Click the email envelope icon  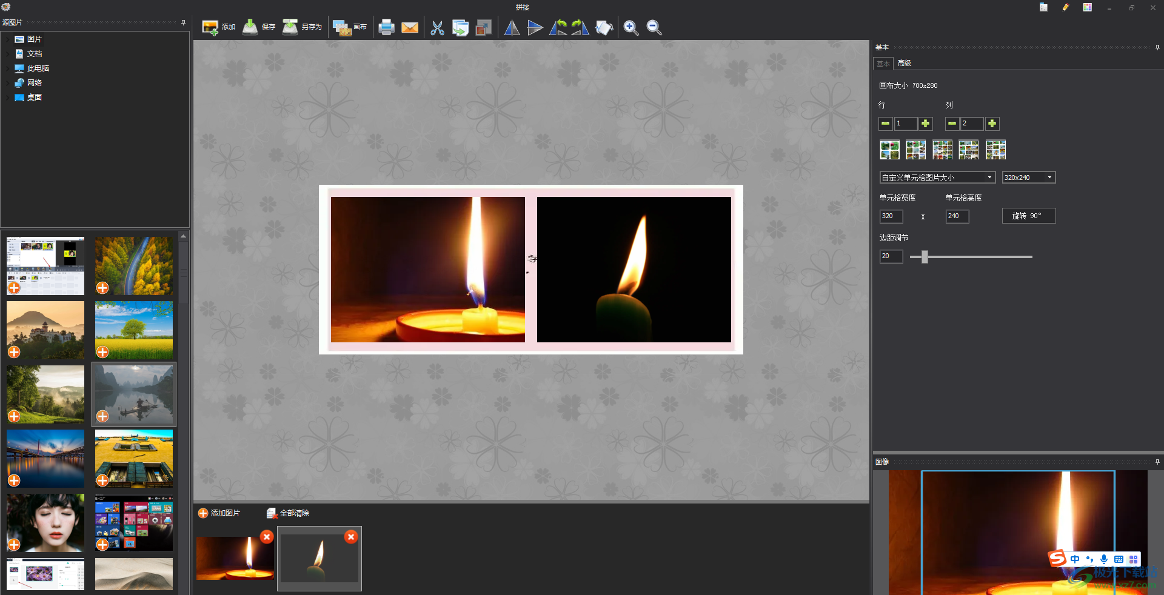pos(410,27)
